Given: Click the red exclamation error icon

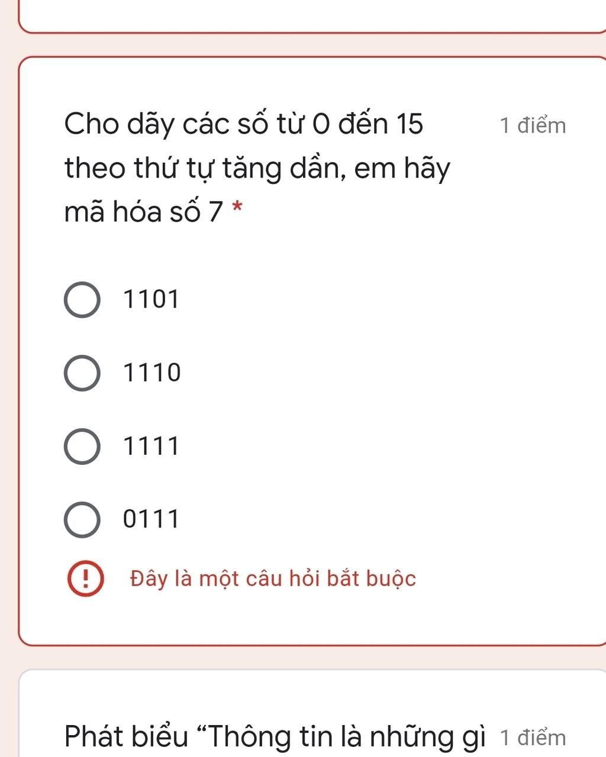Looking at the screenshot, I should tap(86, 580).
